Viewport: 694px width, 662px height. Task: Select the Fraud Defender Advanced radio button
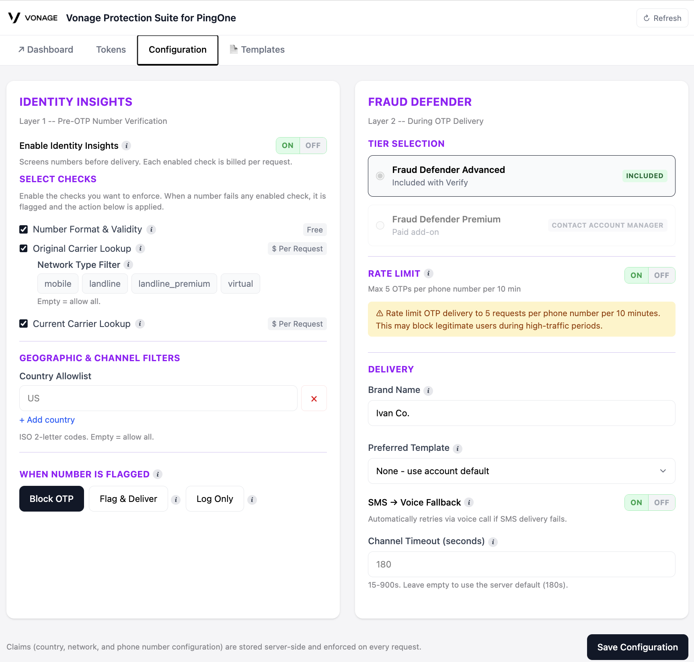tap(380, 176)
